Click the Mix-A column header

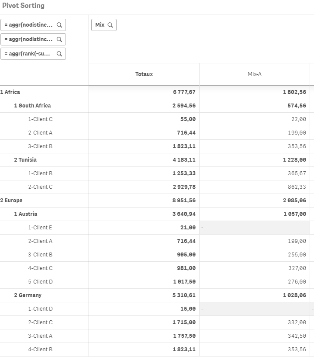pos(255,74)
